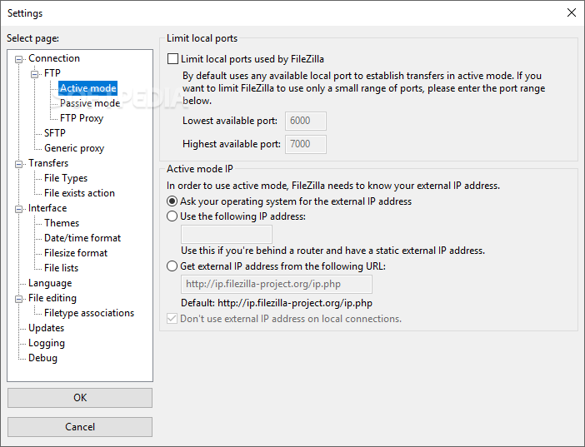Select the Generic proxy page

pos(74,148)
